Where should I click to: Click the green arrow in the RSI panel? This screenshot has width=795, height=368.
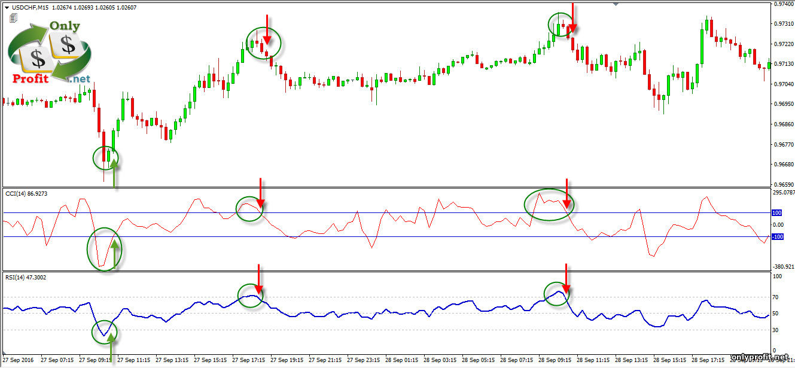coord(111,346)
